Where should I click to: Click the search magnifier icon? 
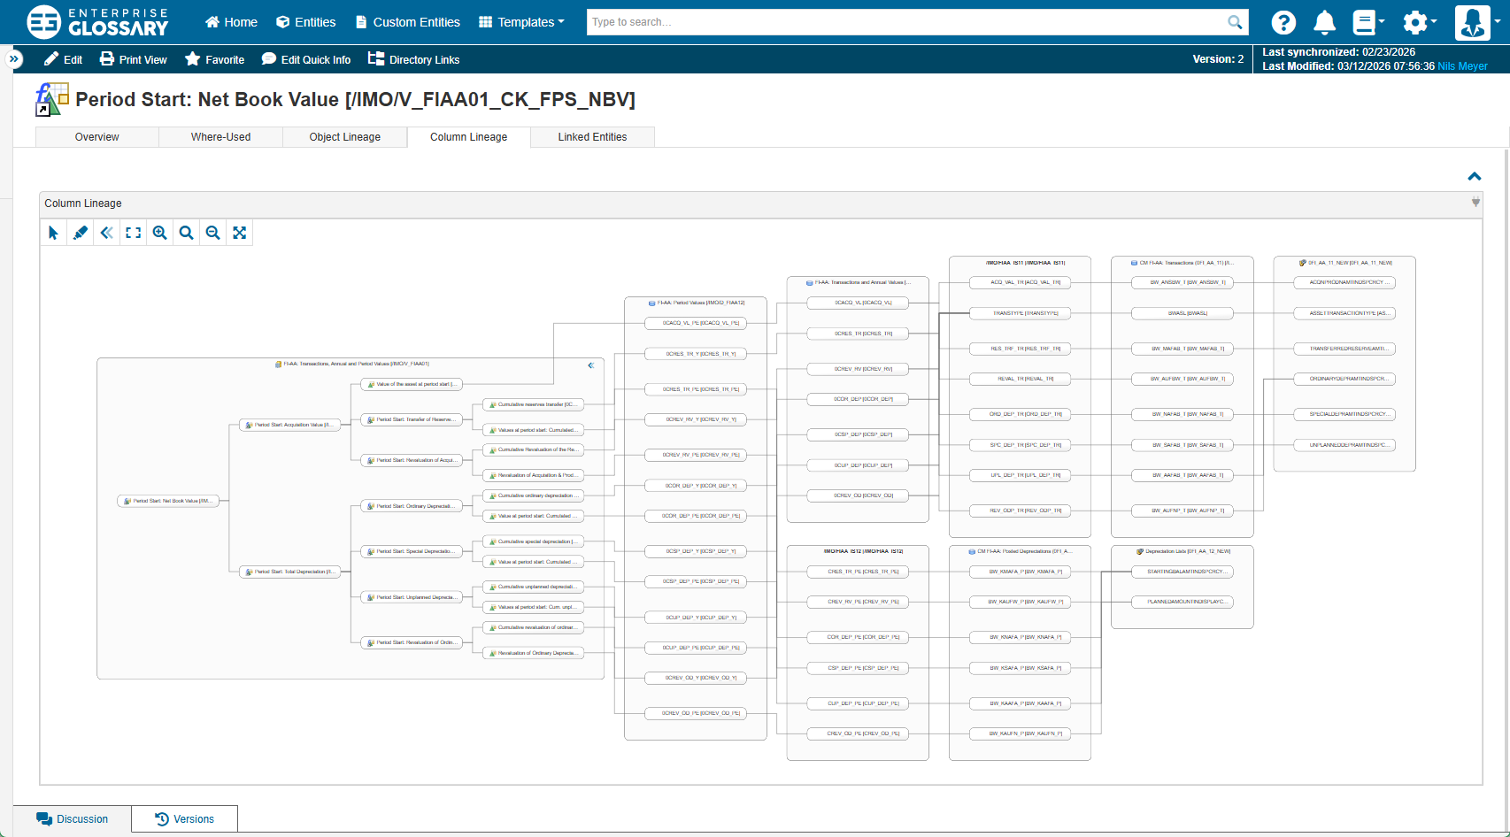tap(1235, 22)
